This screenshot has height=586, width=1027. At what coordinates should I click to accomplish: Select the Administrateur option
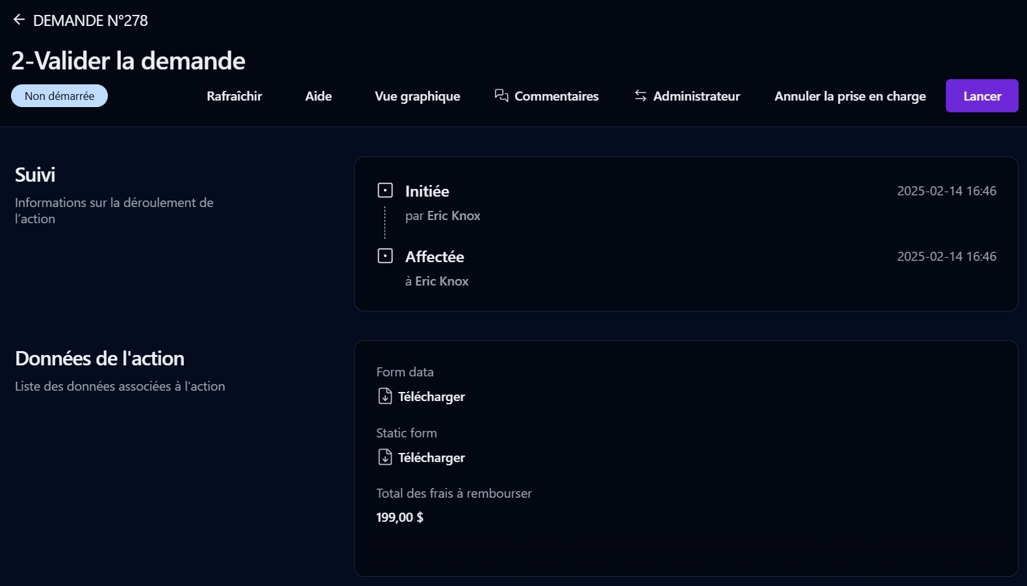(696, 96)
